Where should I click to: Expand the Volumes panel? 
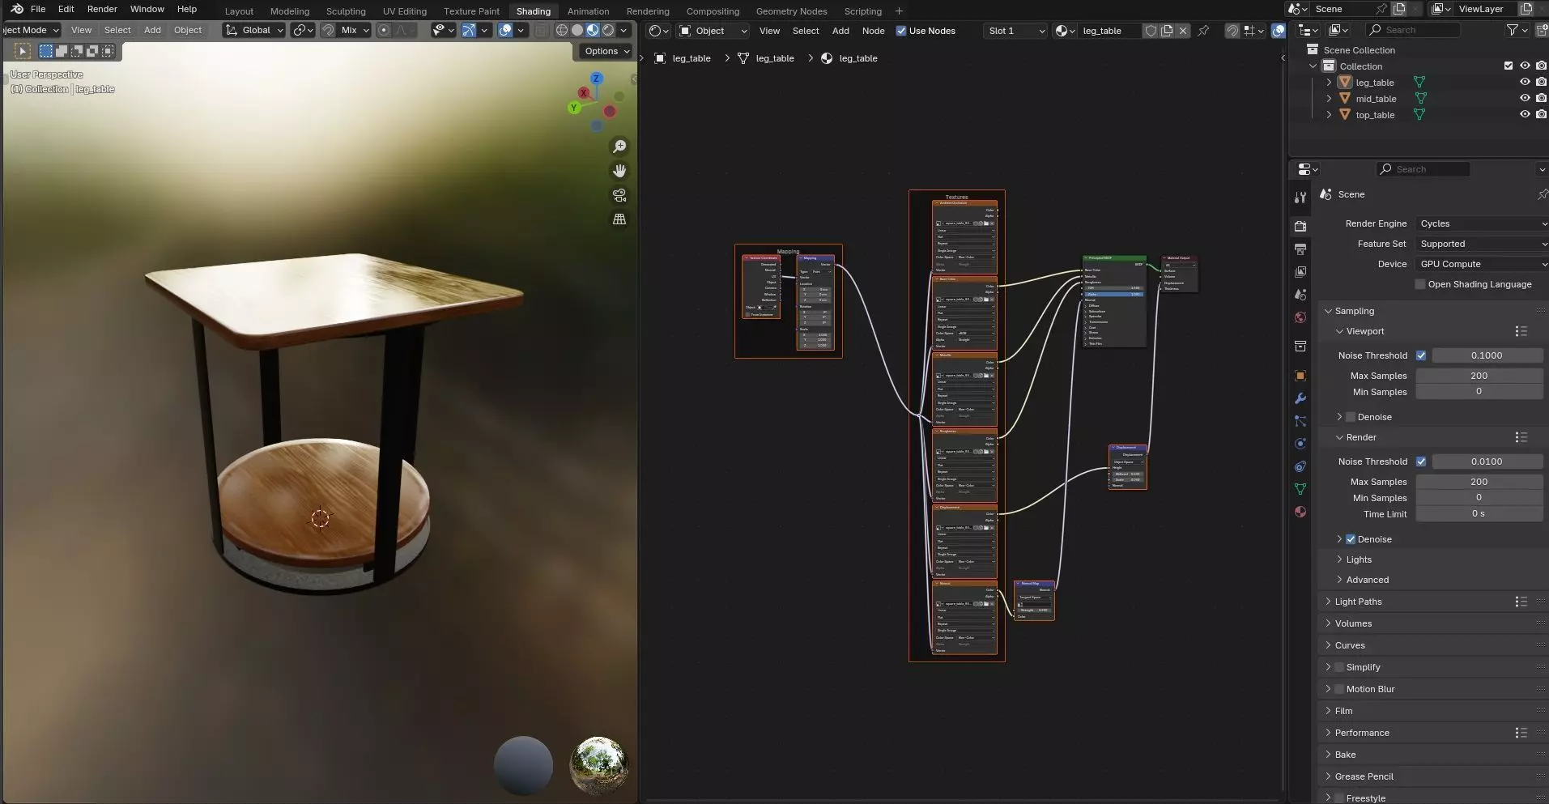[x=1353, y=623]
